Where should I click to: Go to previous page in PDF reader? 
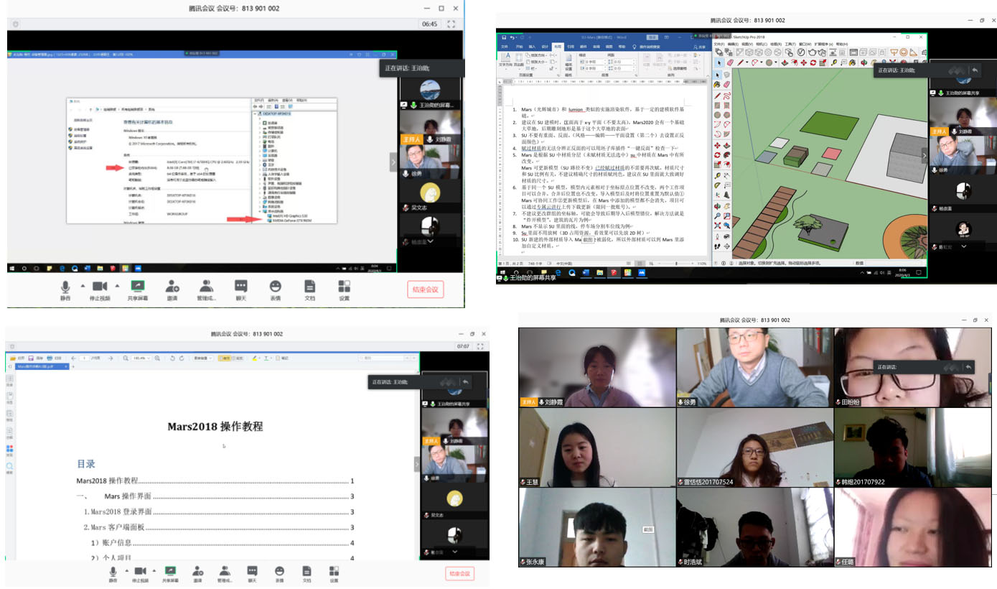[74, 358]
